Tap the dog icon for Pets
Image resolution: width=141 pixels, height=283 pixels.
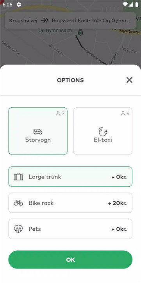tap(18, 229)
